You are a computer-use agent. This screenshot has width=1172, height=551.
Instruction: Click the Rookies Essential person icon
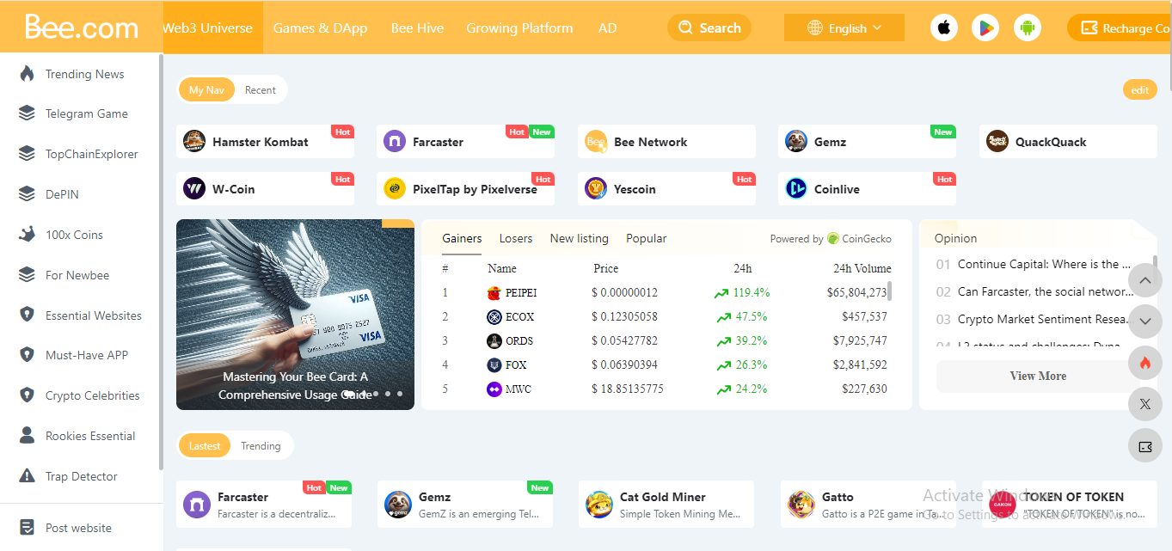click(x=27, y=436)
